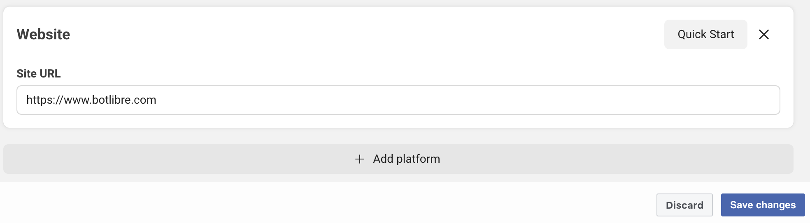The image size is (810, 223).
Task: Open the Quick Start guide
Action: coord(705,34)
